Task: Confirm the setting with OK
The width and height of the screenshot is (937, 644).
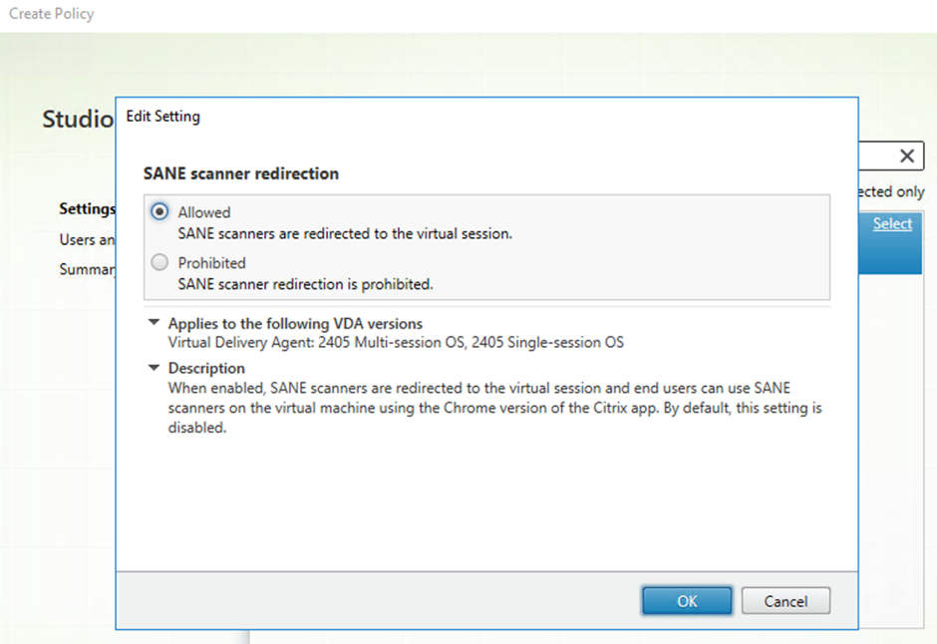Action: (687, 601)
